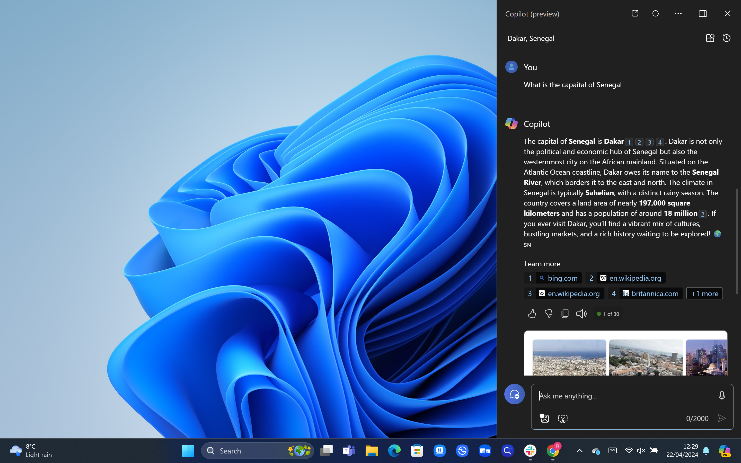Toggle Copilot from taskbar PRE icon
741x463 pixels.
point(725,451)
